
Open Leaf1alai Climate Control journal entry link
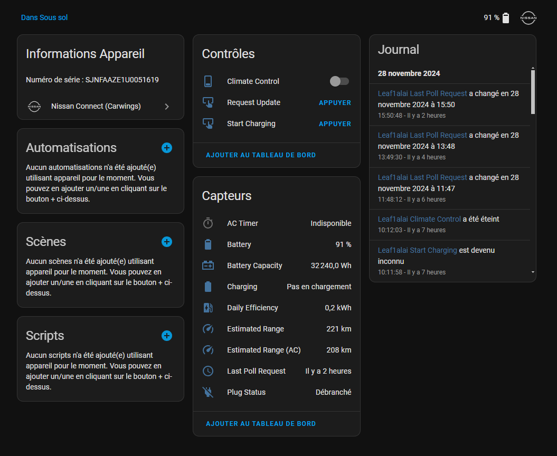coord(419,219)
